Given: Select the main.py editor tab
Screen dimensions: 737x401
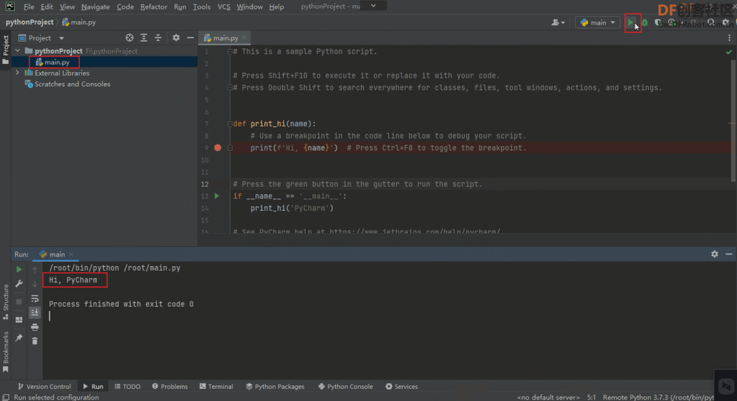Looking at the screenshot, I should click(x=225, y=38).
